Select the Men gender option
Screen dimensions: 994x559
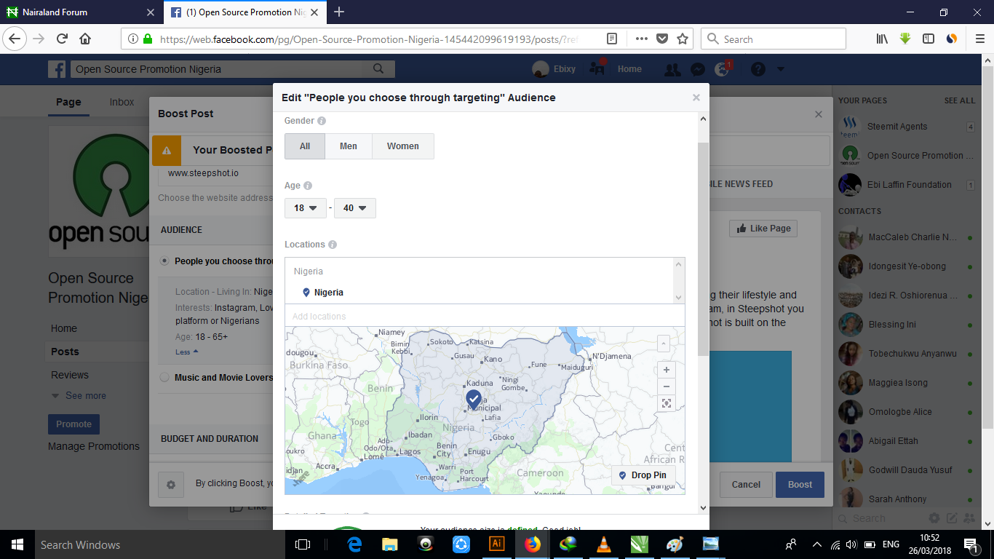click(x=349, y=146)
